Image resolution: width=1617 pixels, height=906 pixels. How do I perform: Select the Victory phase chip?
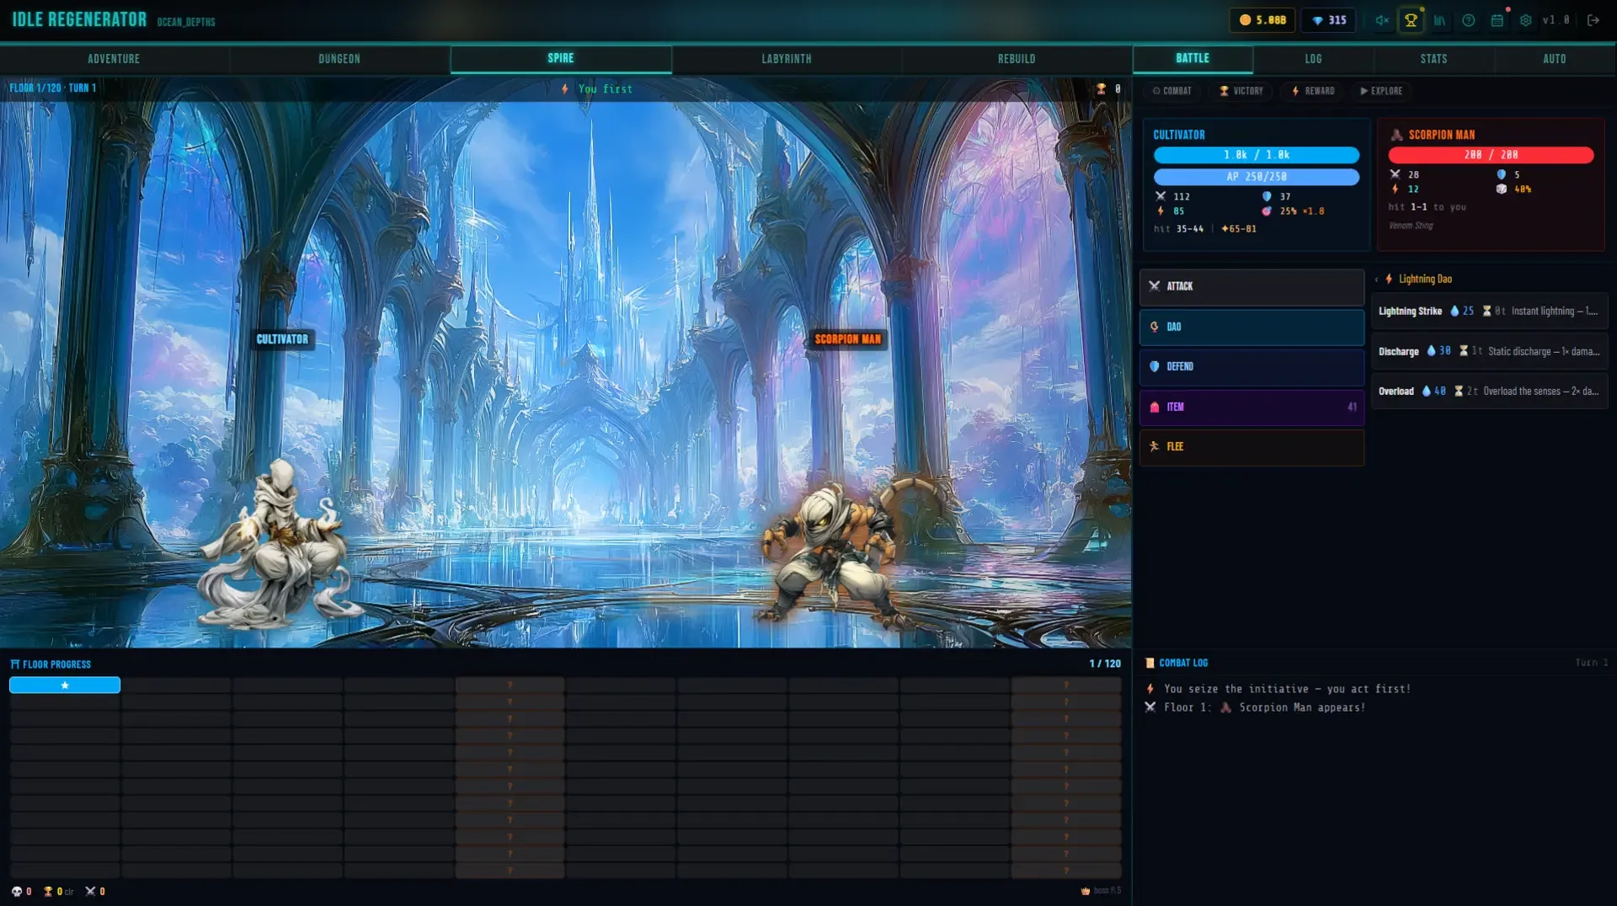click(1241, 91)
